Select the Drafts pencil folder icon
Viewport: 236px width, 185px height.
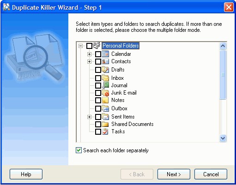coord(105,70)
